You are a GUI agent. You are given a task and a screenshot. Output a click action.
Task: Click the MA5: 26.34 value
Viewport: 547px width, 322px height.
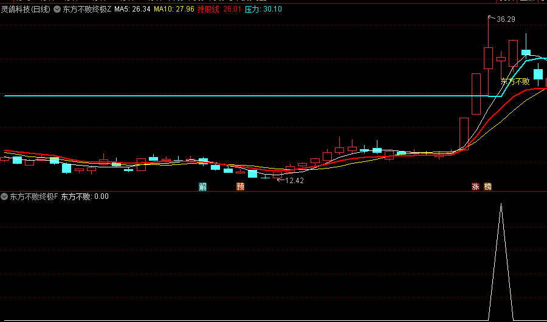click(x=132, y=9)
